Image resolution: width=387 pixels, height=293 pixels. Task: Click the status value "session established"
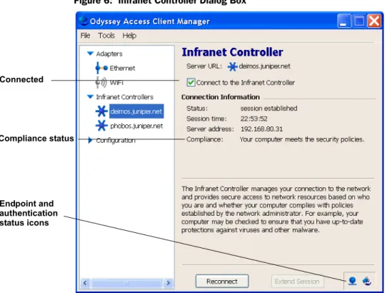point(268,108)
